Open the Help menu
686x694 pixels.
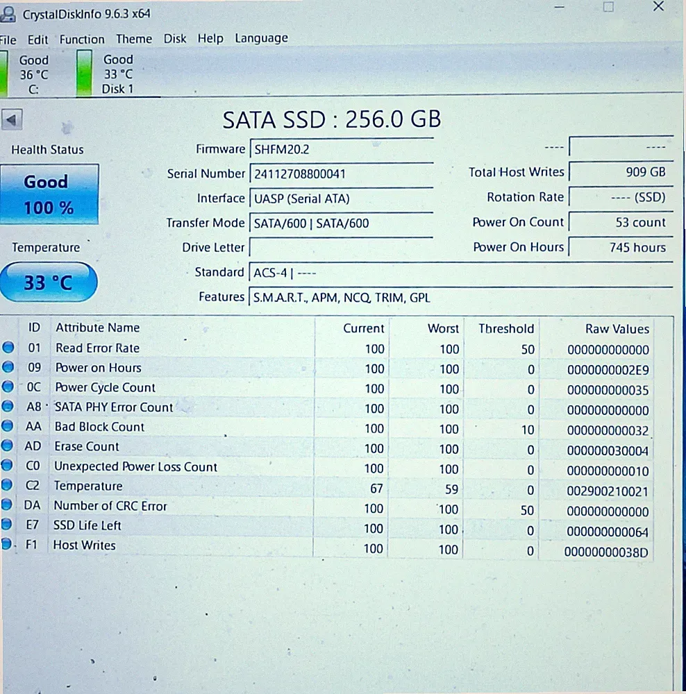pyautogui.click(x=210, y=38)
